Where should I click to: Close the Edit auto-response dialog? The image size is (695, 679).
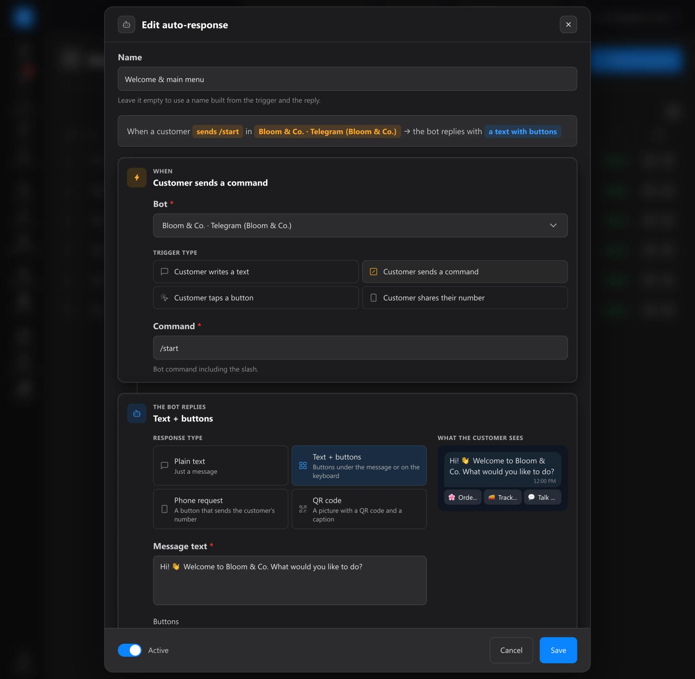[x=568, y=24]
